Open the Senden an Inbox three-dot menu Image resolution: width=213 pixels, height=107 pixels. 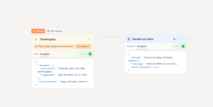183,39
